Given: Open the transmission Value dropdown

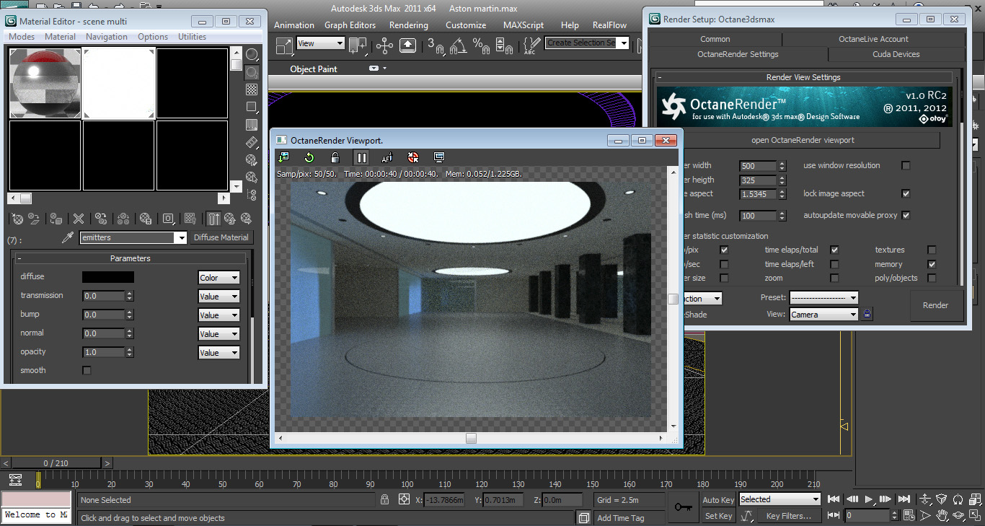Looking at the screenshot, I should click(218, 297).
